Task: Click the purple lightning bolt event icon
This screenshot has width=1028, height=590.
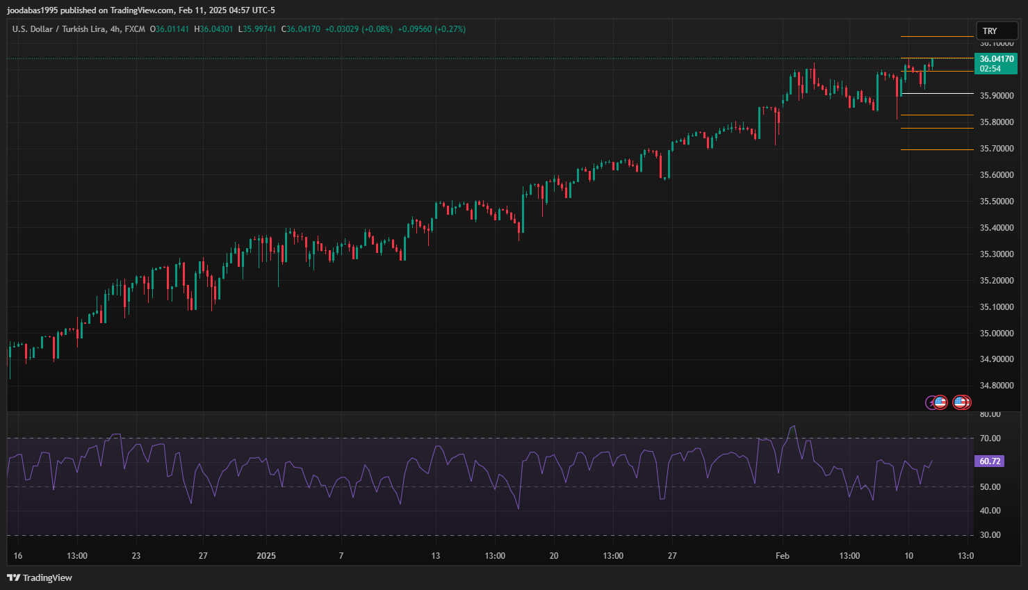Action: (x=931, y=402)
